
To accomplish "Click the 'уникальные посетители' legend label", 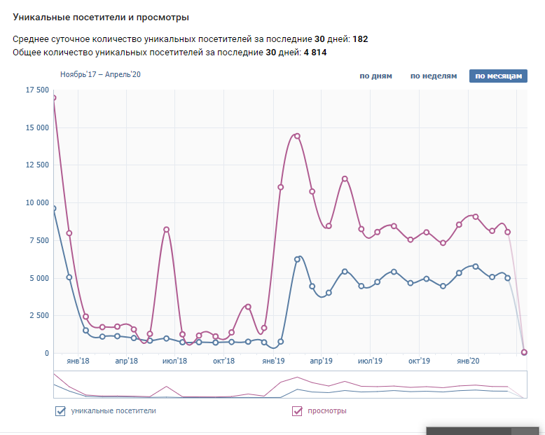I will click(113, 411).
